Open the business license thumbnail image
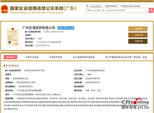154x113 pixels. [x=13, y=37]
